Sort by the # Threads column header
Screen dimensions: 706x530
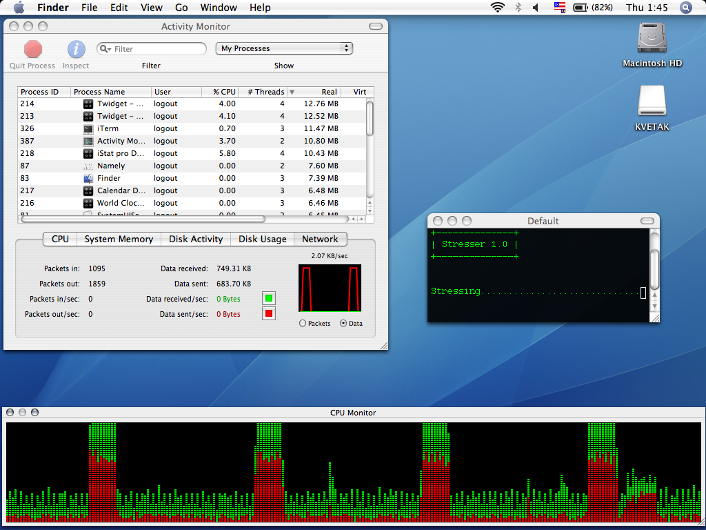(x=265, y=92)
